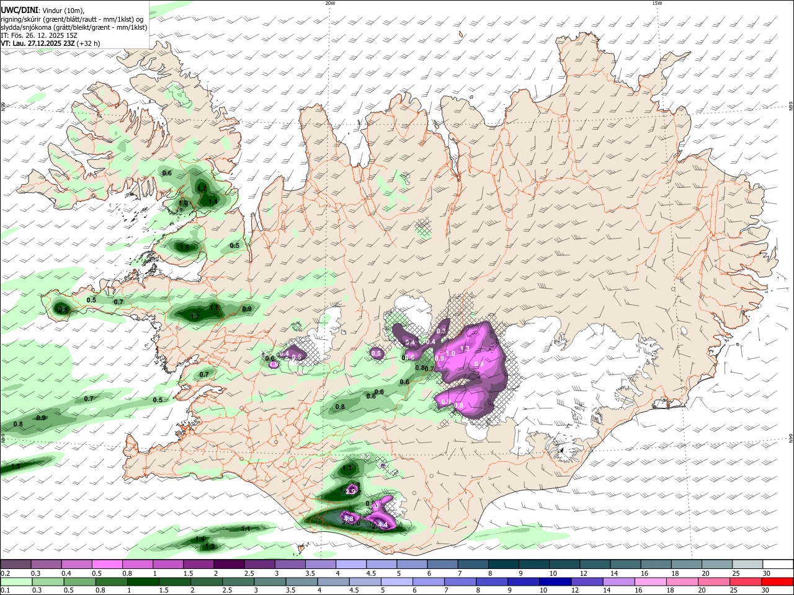Click the 'rigning/skúrir (grænt/blátt/rautt - mm/1klst) og' legend line

coord(72,19)
